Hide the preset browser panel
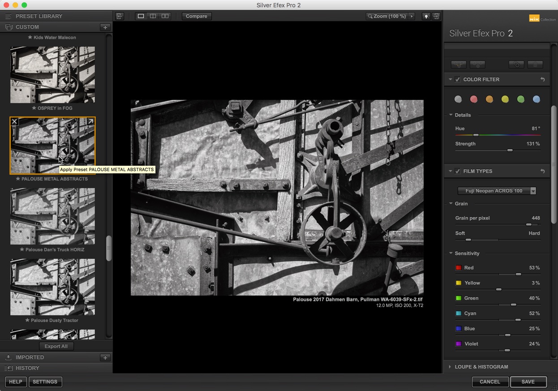The width and height of the screenshot is (558, 391). point(120,16)
